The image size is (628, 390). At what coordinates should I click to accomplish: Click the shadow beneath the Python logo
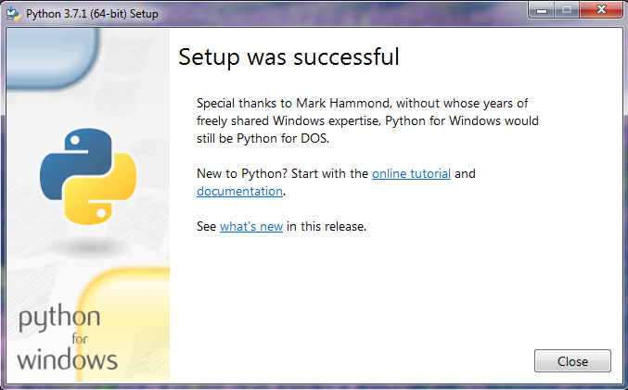click(x=90, y=246)
